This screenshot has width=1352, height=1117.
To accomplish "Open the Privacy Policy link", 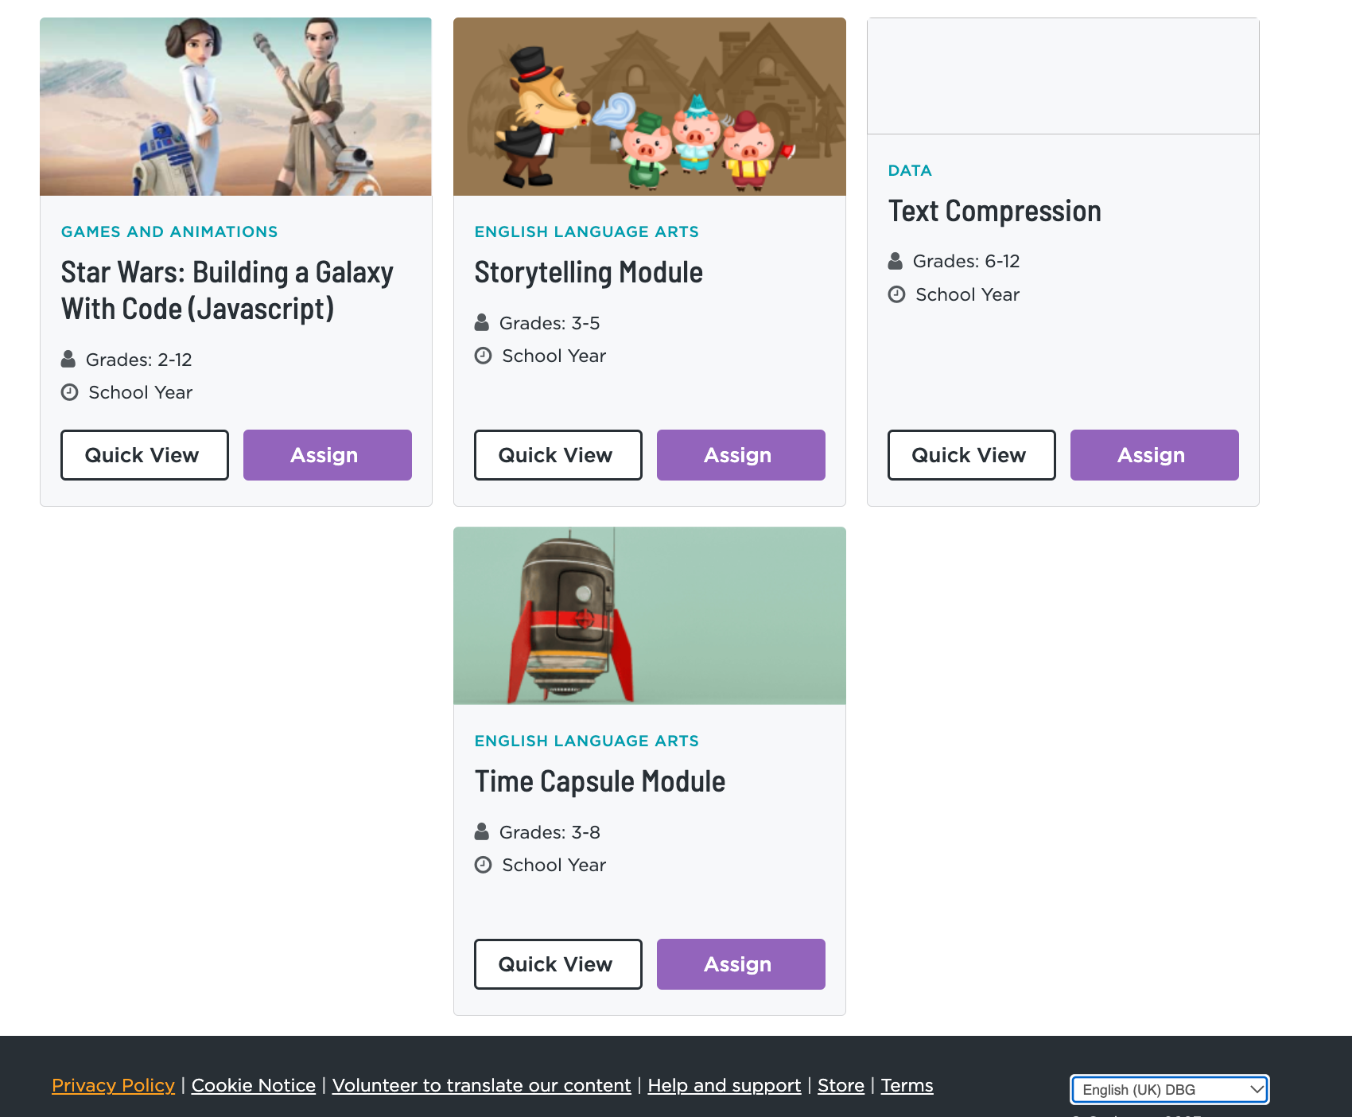I will 113,1085.
